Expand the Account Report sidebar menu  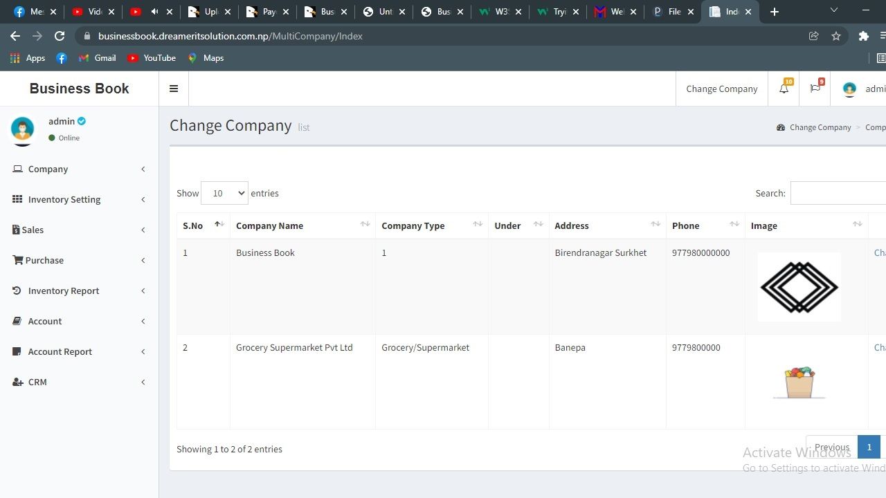coord(60,351)
